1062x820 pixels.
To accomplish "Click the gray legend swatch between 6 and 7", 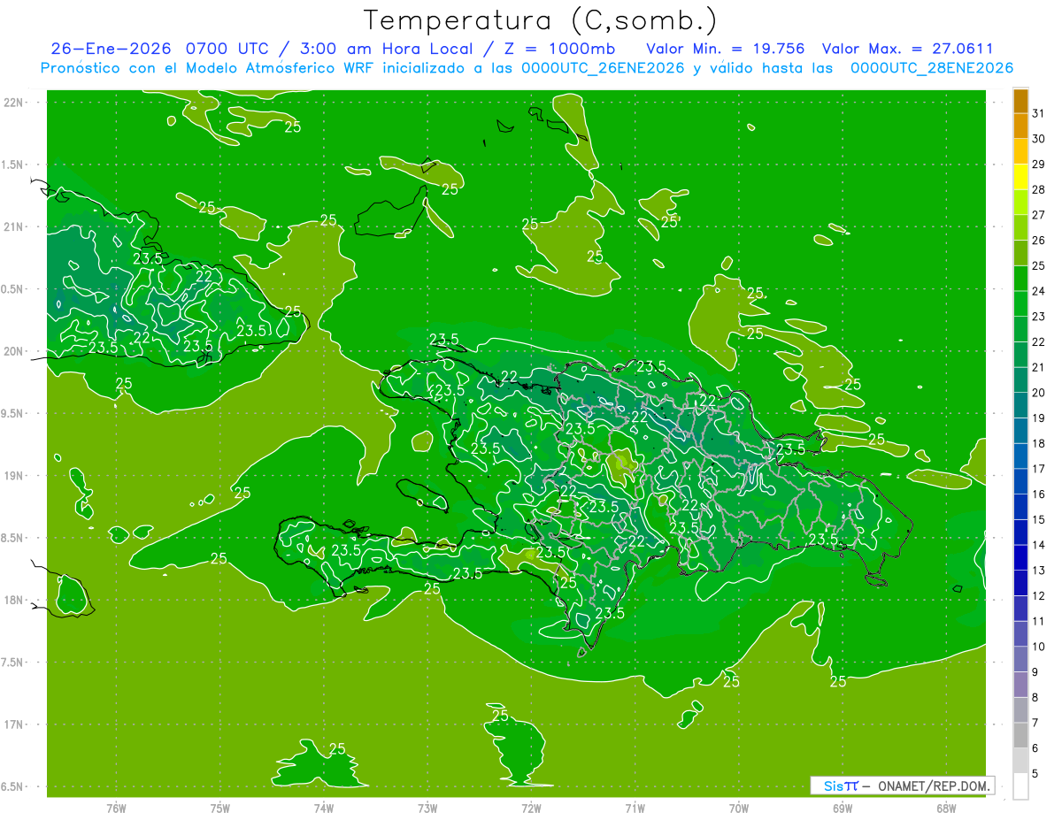I will pos(1020,736).
